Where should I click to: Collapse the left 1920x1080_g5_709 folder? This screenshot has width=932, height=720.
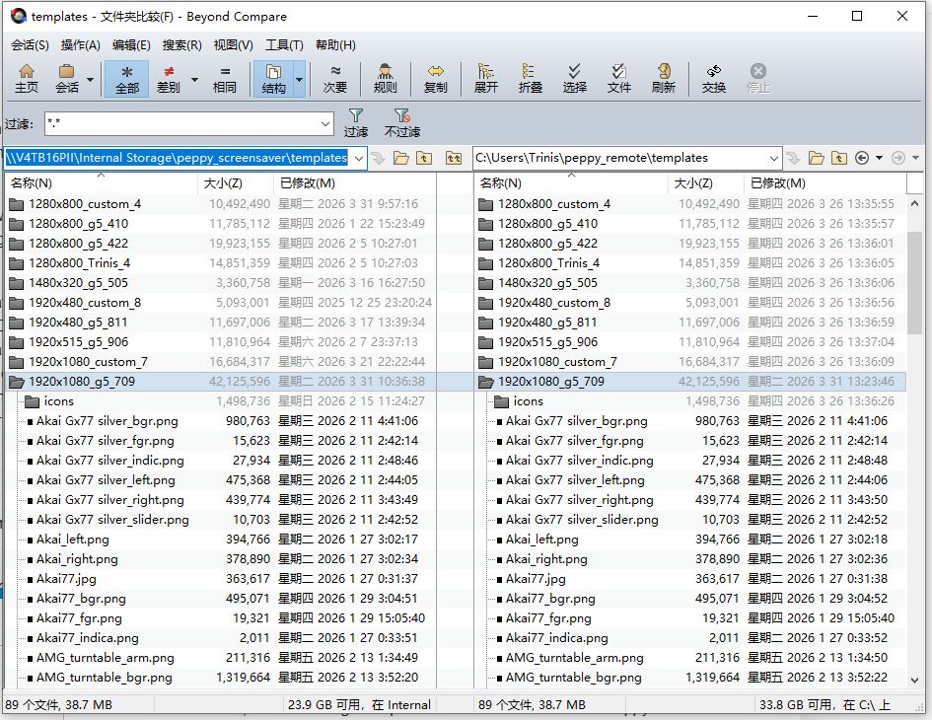click(16, 382)
